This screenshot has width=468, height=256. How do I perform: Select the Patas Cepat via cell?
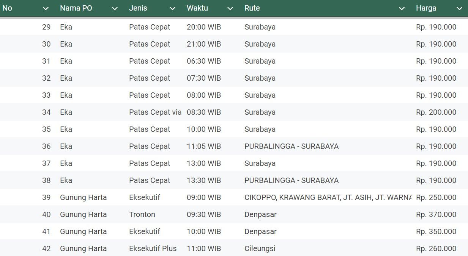155,112
